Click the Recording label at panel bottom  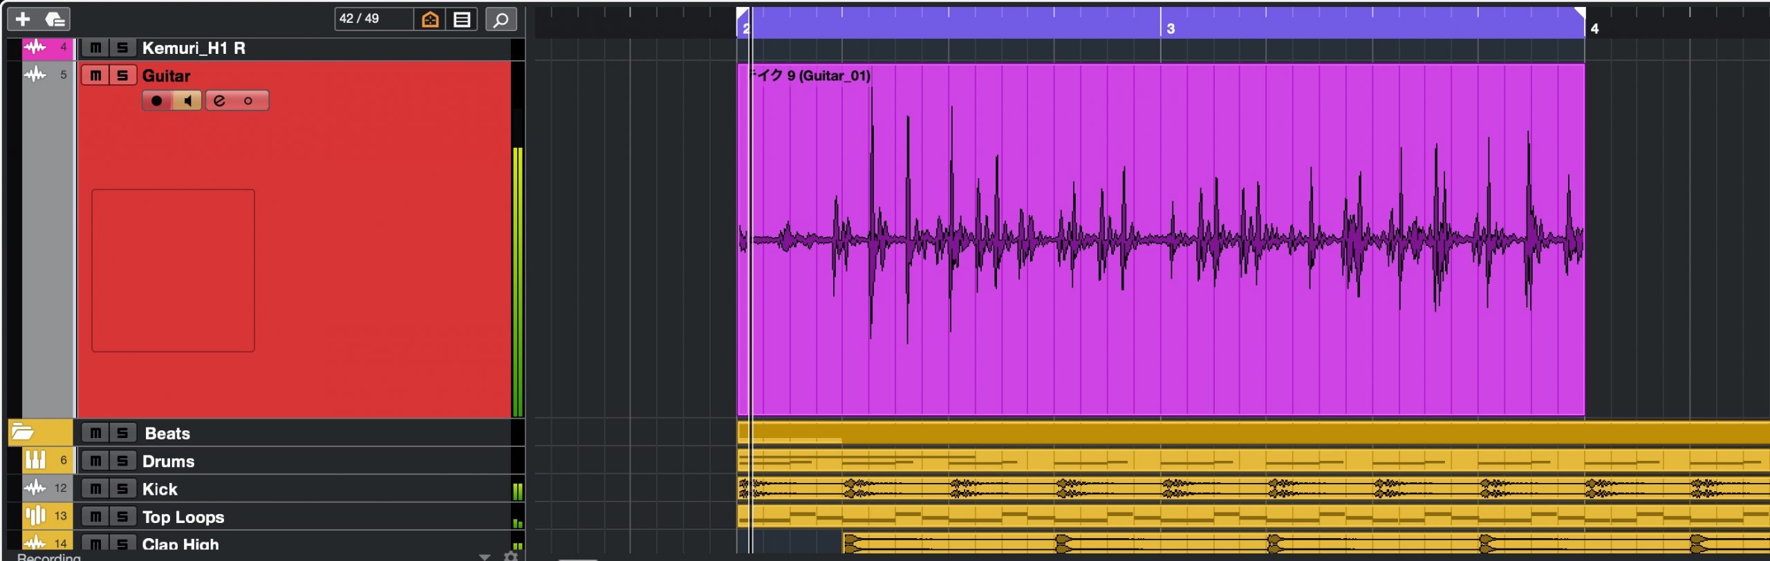coord(48,556)
